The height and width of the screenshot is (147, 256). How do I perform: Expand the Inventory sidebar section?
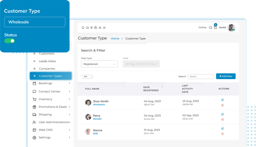coord(46,99)
